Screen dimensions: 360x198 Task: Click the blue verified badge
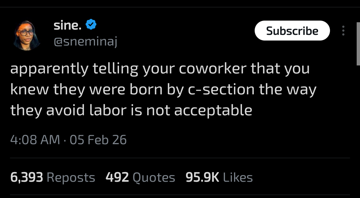91,25
